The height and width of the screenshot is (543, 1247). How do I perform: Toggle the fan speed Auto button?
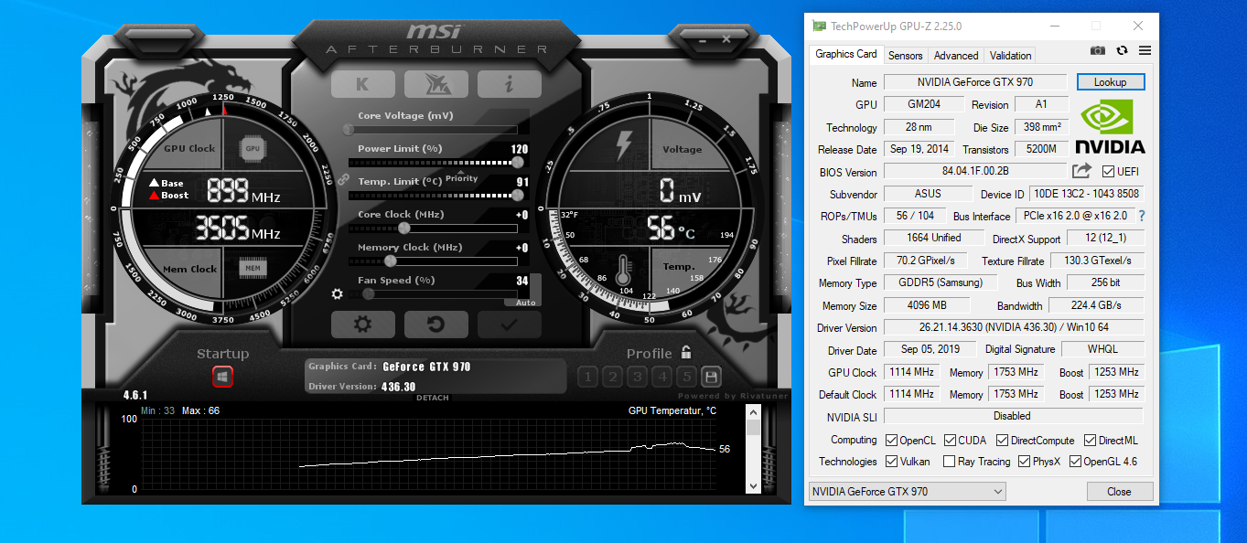pos(525,303)
